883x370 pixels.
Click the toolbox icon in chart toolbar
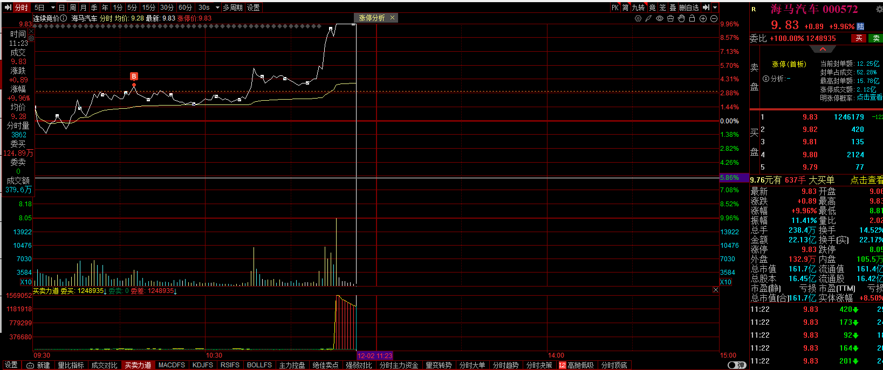(670, 18)
